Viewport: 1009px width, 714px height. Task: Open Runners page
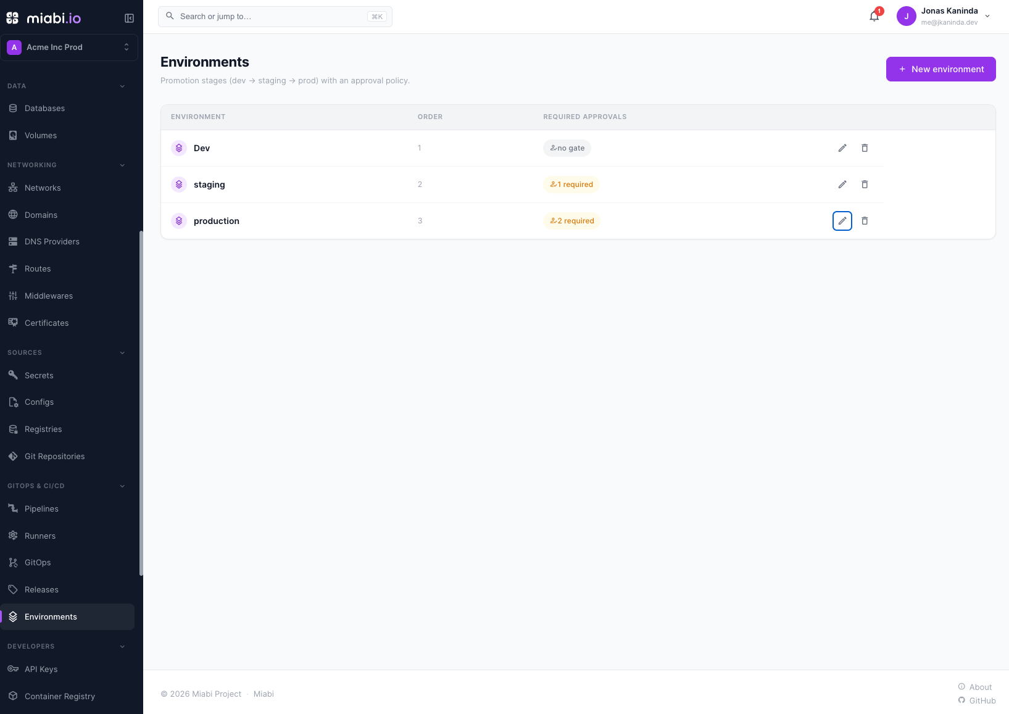67,536
